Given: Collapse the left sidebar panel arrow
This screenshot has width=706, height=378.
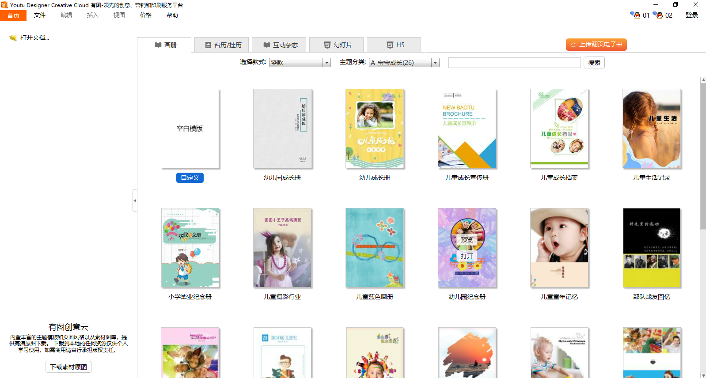Looking at the screenshot, I should click(x=135, y=200).
